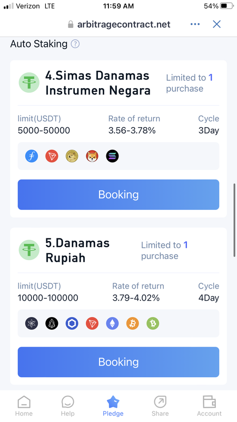Book the Simas Danamas Instrumen Negara plan

[118, 195]
